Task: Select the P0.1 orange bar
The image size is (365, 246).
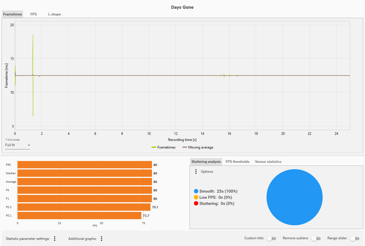Action: (79, 216)
